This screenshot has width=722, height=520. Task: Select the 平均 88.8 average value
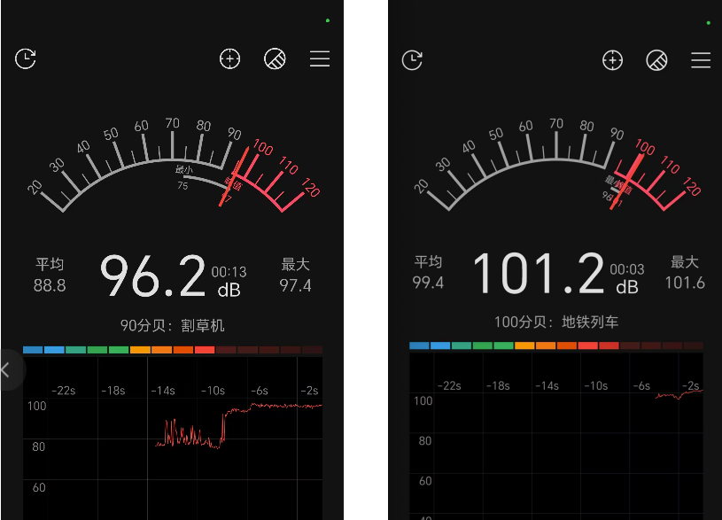[50, 276]
